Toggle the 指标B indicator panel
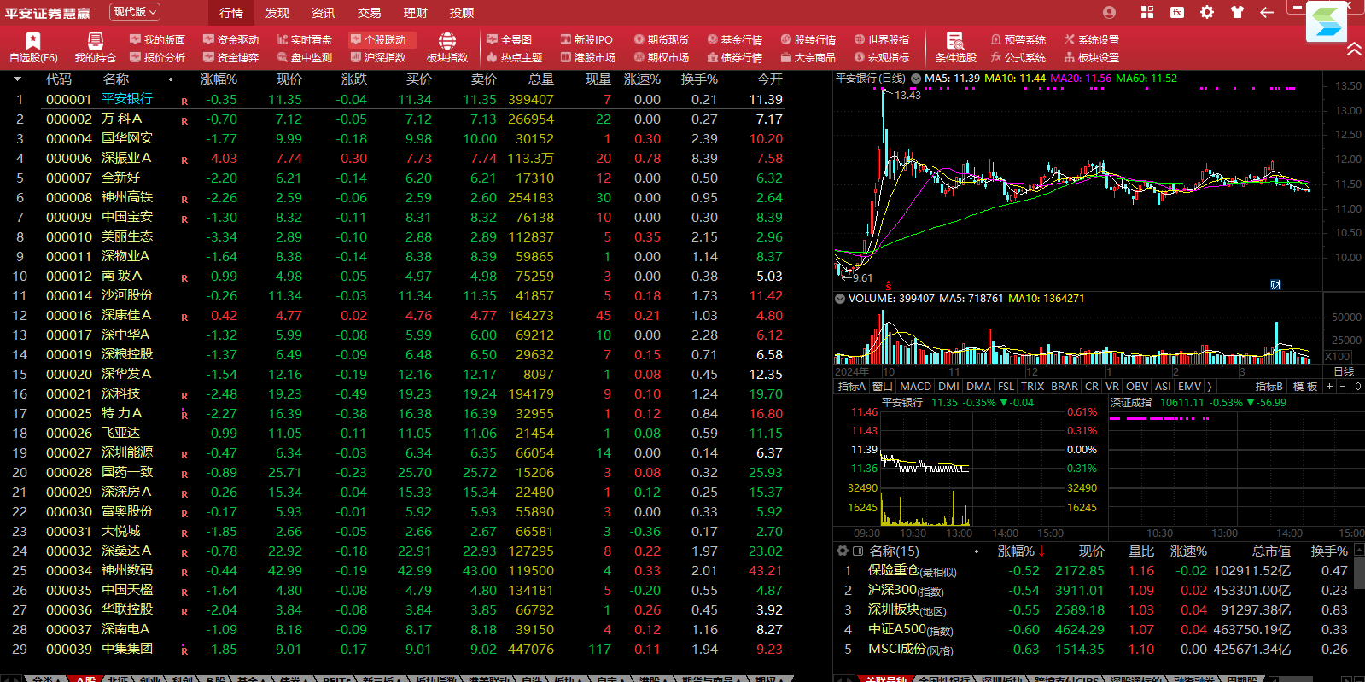Image resolution: width=1365 pixels, height=682 pixels. [x=1269, y=387]
